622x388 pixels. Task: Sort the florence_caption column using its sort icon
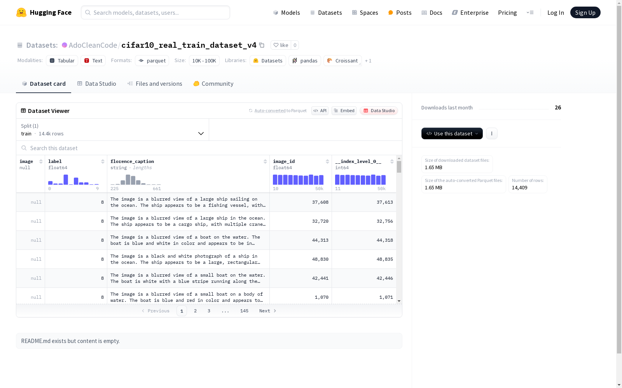(265, 161)
